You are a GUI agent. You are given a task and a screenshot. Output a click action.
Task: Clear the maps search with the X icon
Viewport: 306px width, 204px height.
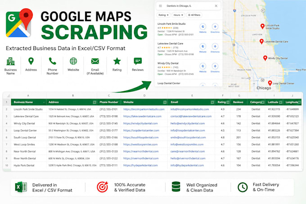point(216,6)
